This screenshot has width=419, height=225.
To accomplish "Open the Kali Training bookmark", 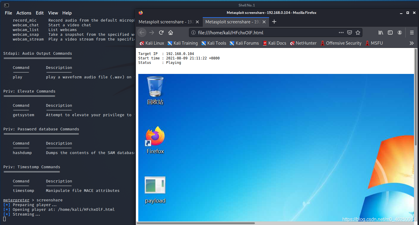I will coord(182,43).
